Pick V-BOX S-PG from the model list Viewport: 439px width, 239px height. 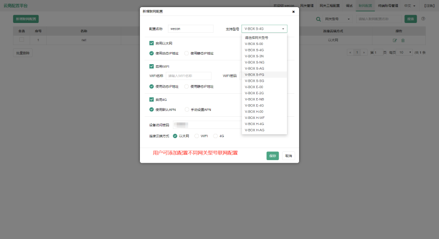coord(255,75)
